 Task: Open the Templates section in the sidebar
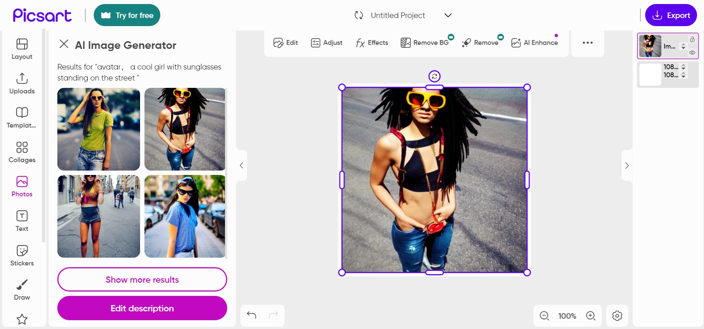coord(22,118)
